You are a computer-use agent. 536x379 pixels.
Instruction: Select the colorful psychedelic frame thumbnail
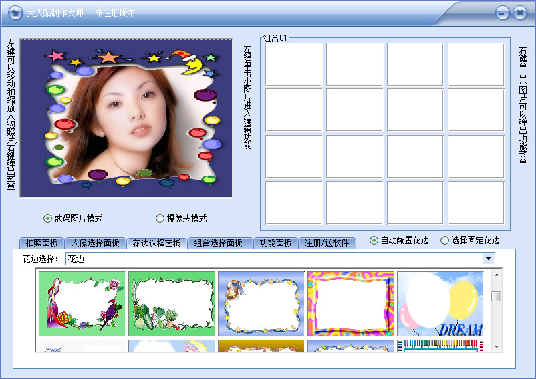click(351, 303)
